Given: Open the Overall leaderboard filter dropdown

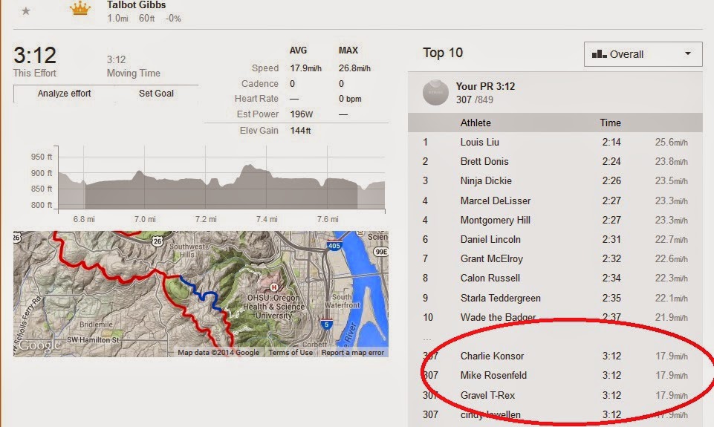Looking at the screenshot, I should pos(643,54).
